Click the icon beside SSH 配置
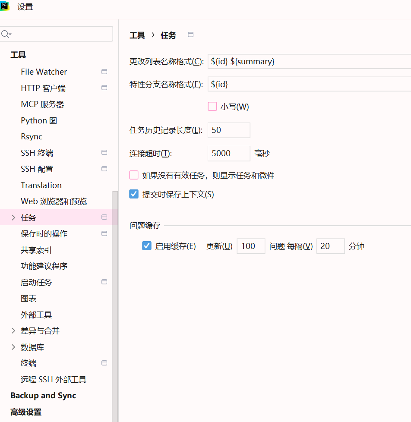Image resolution: width=411 pixels, height=422 pixels. click(x=104, y=169)
